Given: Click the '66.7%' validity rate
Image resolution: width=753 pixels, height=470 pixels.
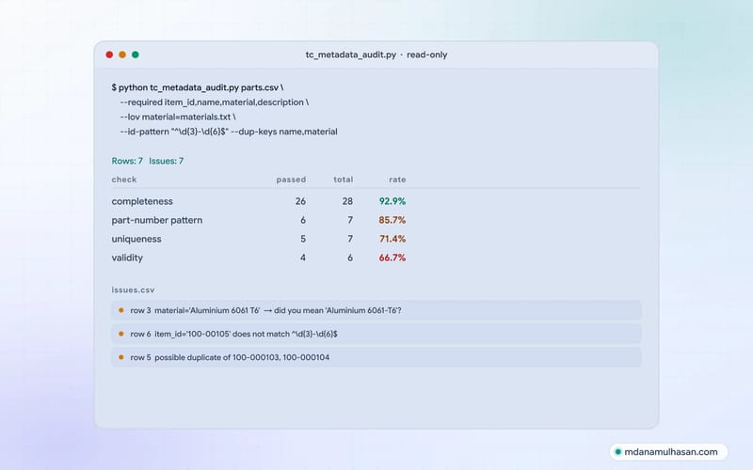Looking at the screenshot, I should tap(393, 258).
